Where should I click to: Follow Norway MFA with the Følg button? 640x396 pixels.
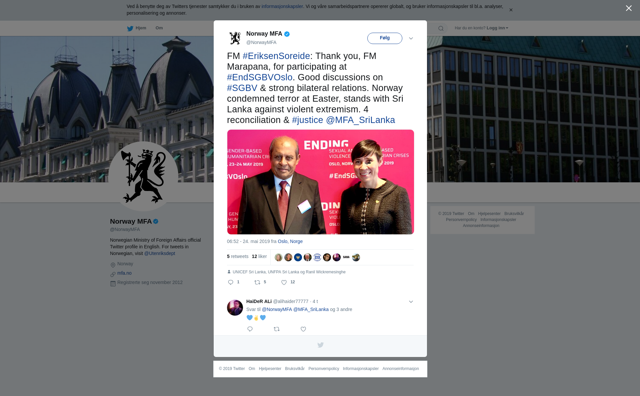(x=385, y=38)
